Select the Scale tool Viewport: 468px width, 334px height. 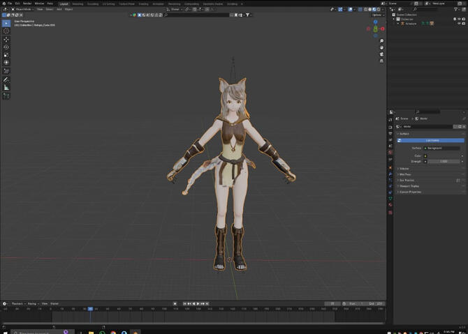coord(6,55)
